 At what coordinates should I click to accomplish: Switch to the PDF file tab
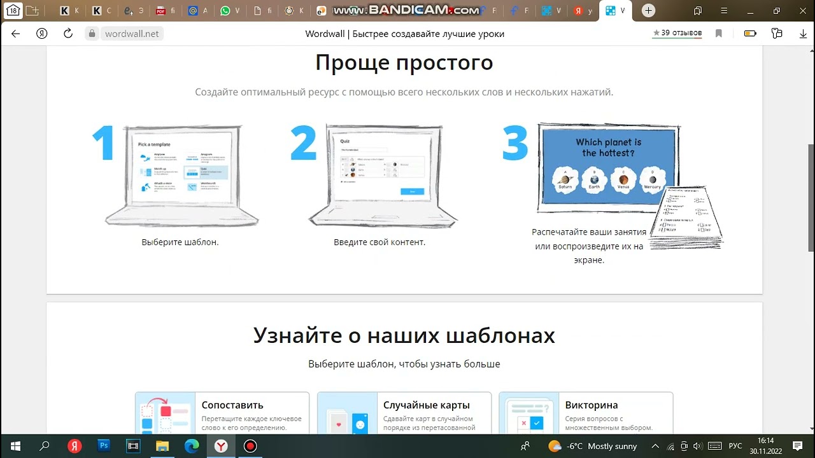click(166, 11)
